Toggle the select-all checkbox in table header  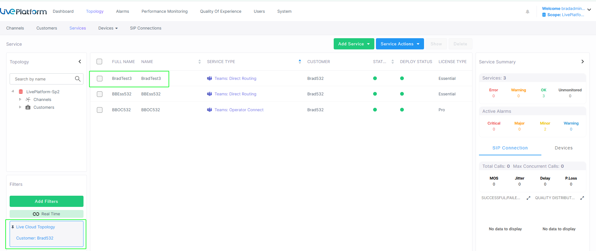[x=99, y=62]
